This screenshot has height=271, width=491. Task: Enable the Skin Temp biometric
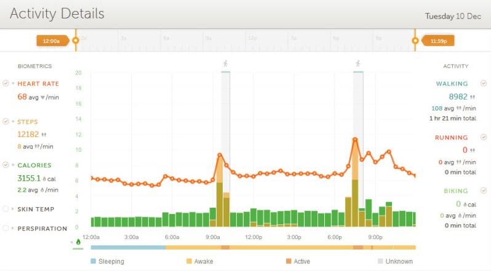tap(6, 209)
